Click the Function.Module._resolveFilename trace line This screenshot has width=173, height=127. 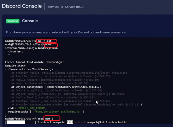tap(69, 73)
